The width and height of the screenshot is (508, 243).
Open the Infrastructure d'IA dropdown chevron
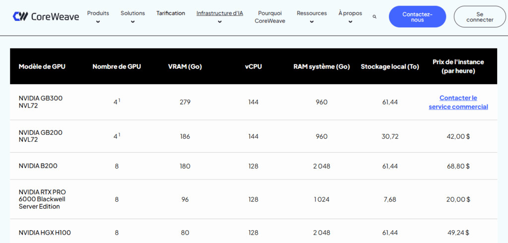coord(219,21)
